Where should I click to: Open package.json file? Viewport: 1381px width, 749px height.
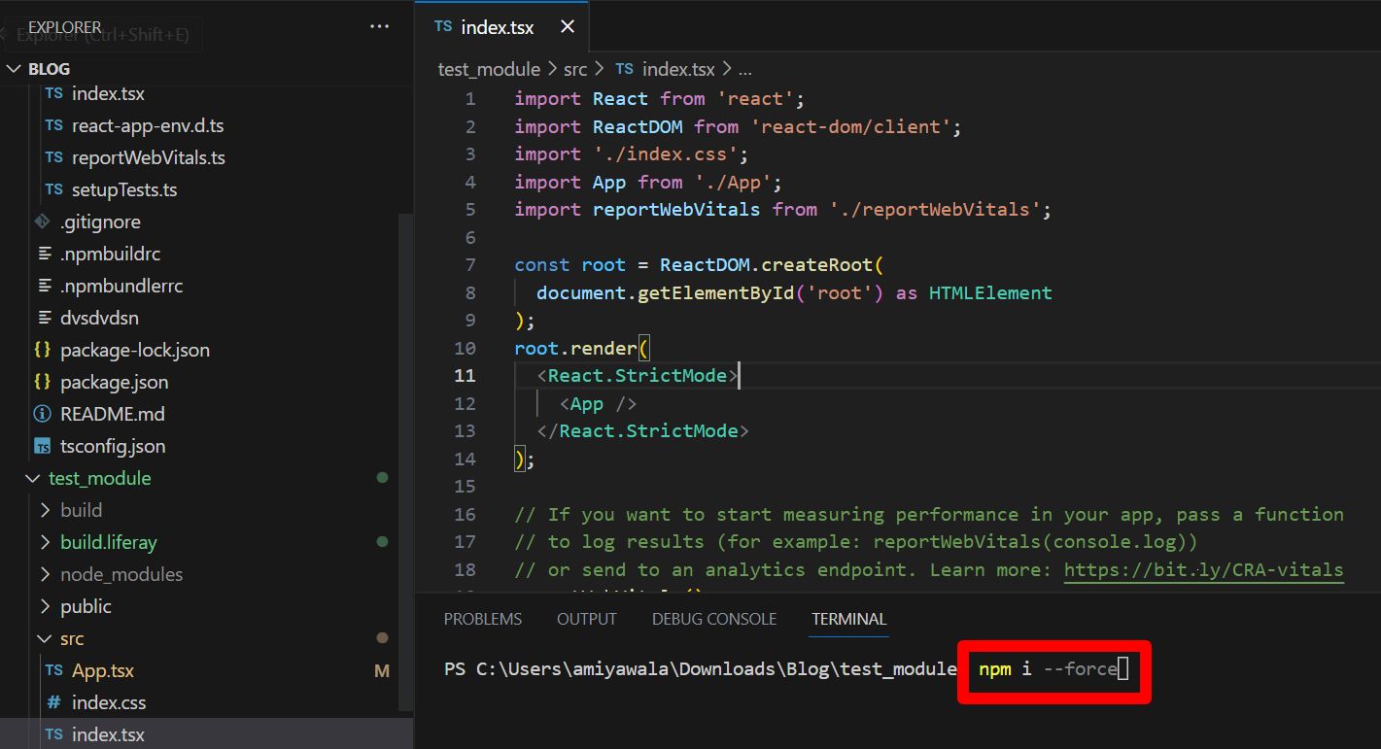click(x=114, y=382)
